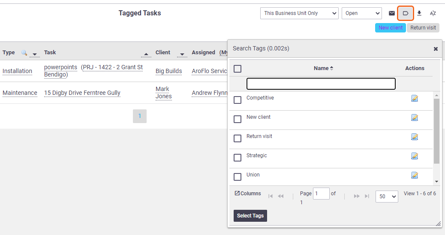This screenshot has height=235, width=445.
Task: Click the Type column header
Action: click(x=9, y=53)
